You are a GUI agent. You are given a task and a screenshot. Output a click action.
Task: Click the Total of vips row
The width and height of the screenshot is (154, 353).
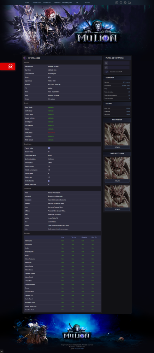(63, 178)
